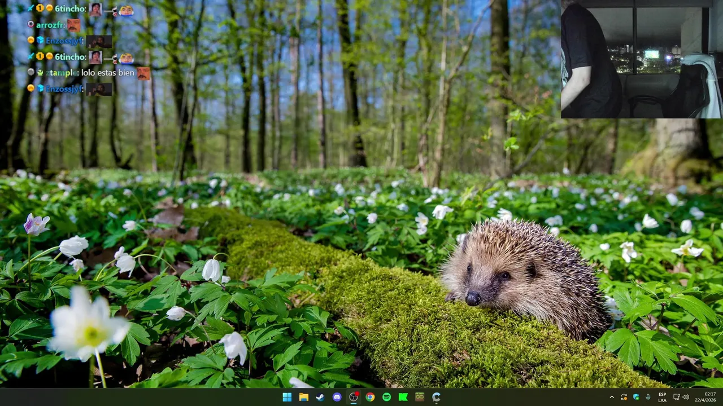Click the sync arrows icon in system tray
This screenshot has width=723, height=406.
tap(624, 397)
